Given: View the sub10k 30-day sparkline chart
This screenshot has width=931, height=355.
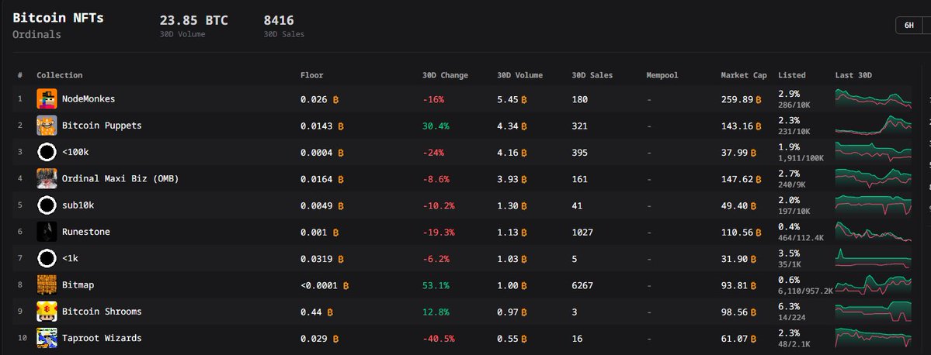Looking at the screenshot, I should click(x=873, y=205).
